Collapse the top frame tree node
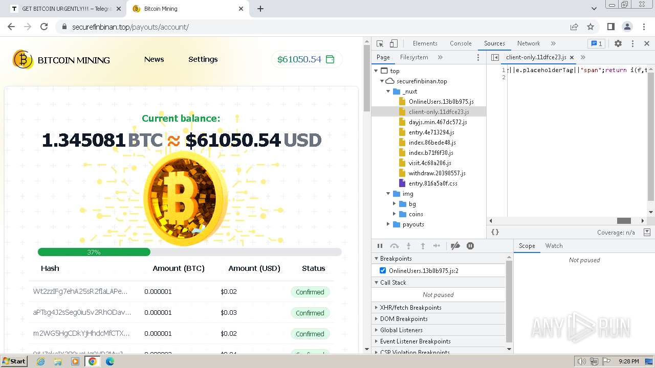The width and height of the screenshot is (655, 368). (376, 71)
